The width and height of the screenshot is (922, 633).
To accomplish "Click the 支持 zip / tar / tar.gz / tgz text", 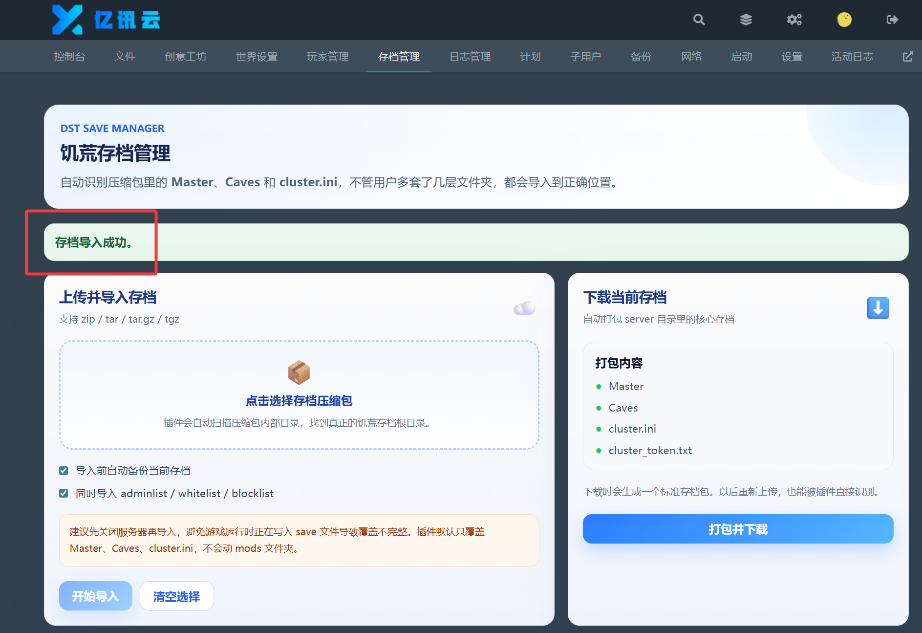I will (119, 319).
